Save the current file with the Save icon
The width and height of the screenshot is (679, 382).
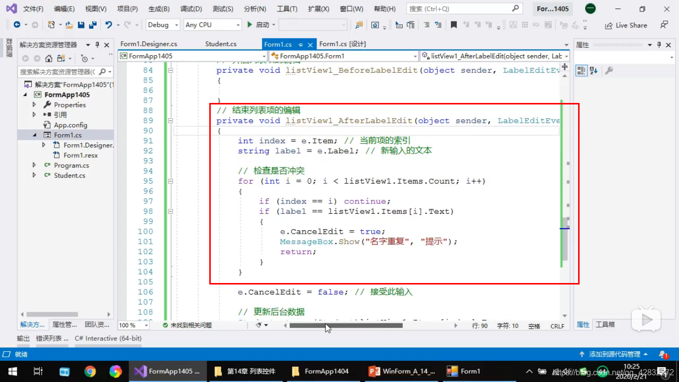point(81,25)
